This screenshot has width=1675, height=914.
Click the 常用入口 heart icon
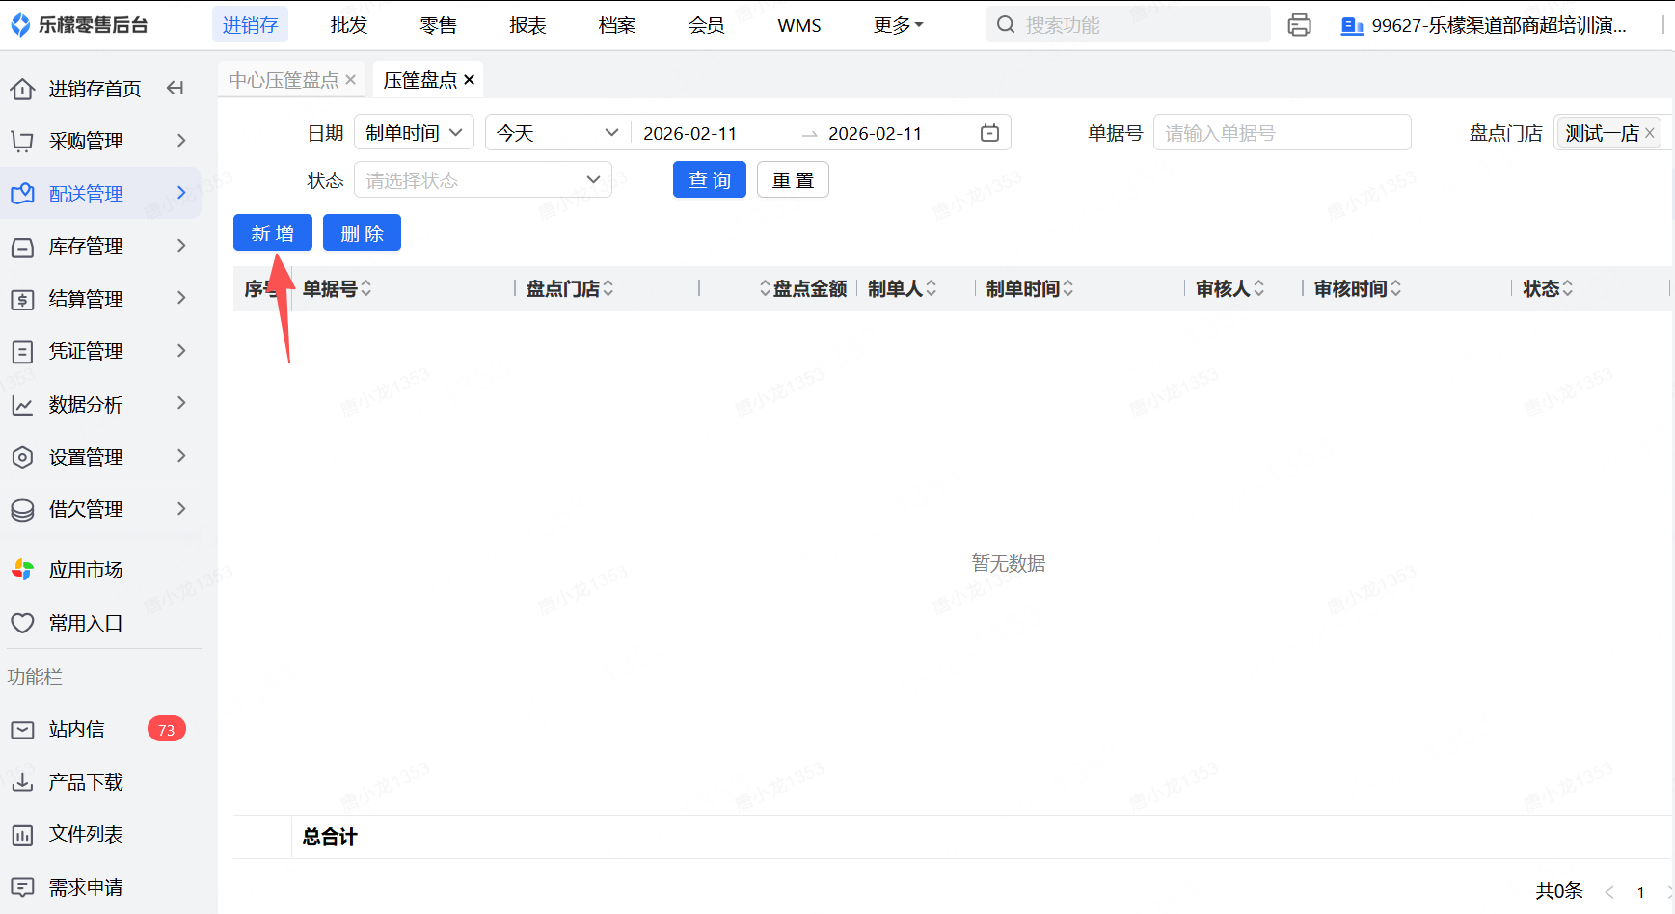22,623
